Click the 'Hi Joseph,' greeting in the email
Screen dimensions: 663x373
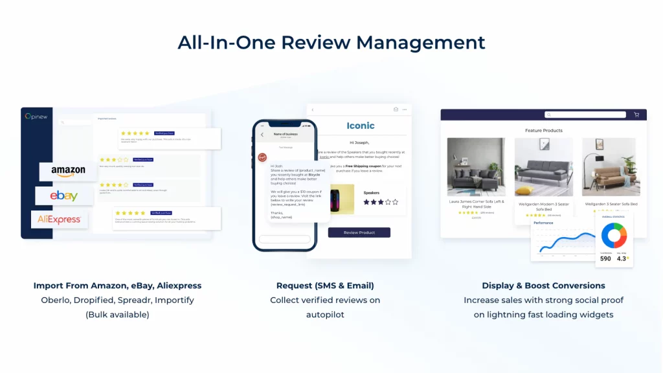point(359,142)
